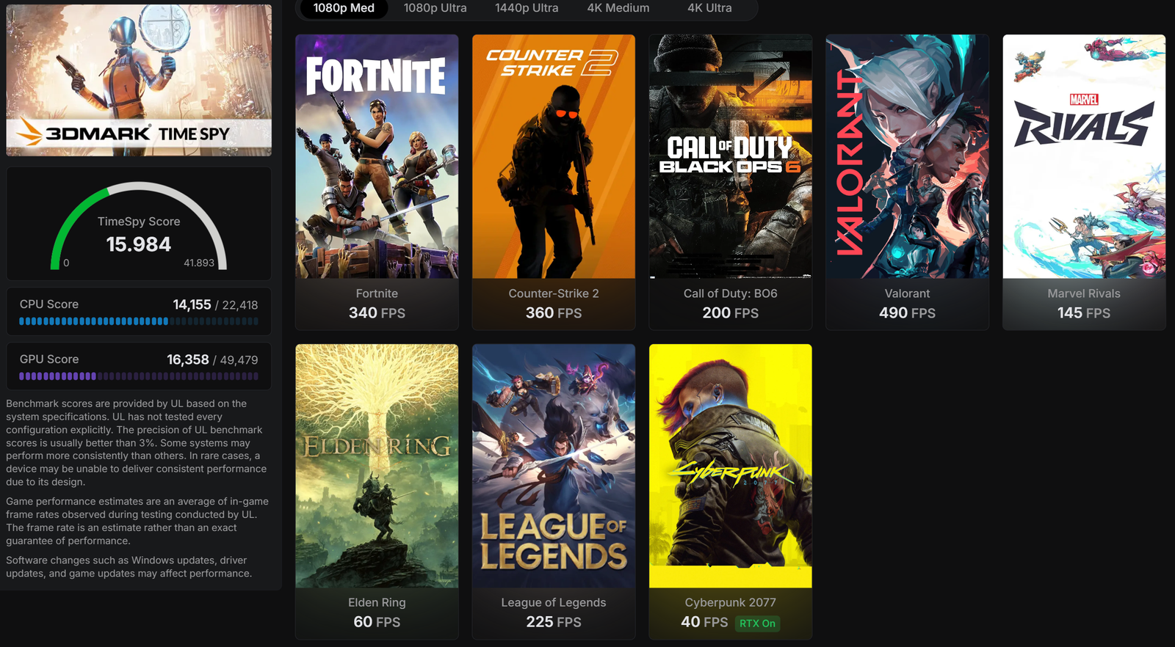Select the Call of Duty: BO6 card
The image size is (1175, 647).
coord(731,182)
